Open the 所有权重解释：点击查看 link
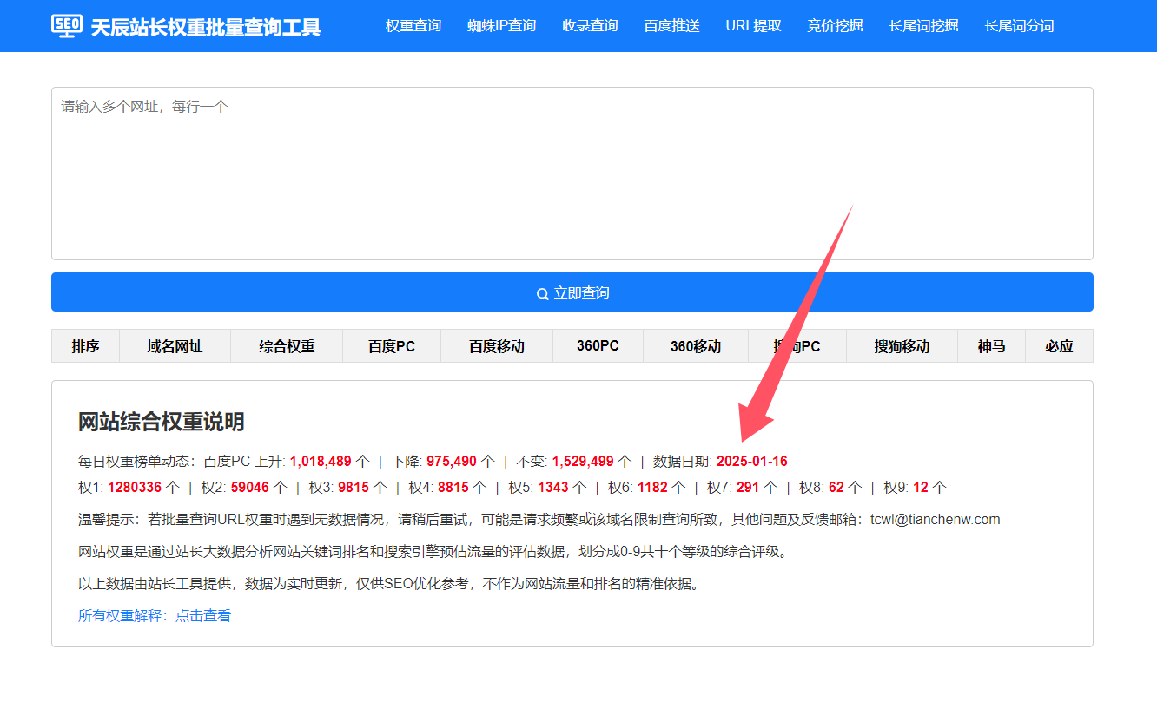 click(x=155, y=616)
